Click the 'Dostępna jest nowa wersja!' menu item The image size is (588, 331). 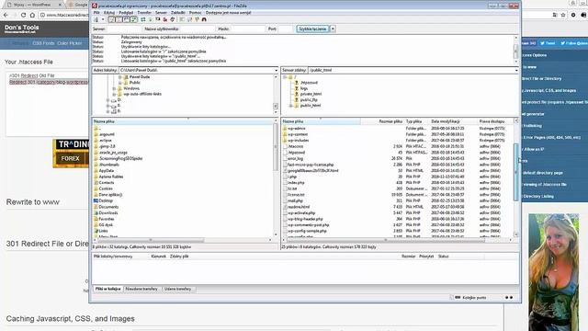pyautogui.click(x=229, y=12)
